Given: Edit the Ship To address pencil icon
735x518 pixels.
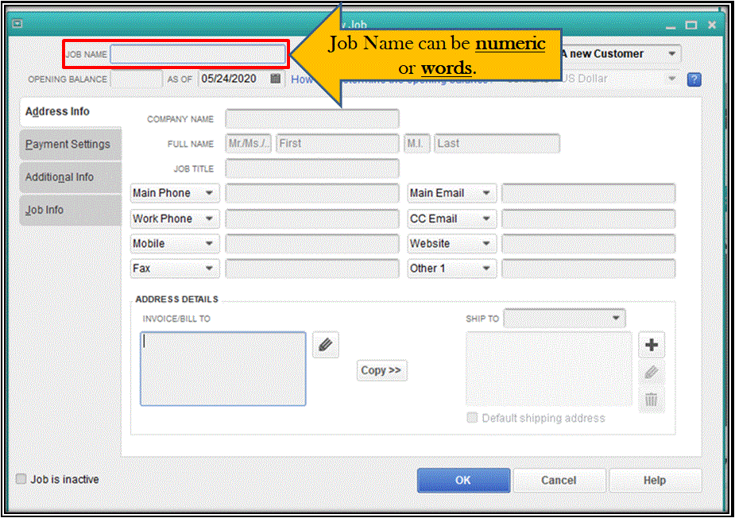Looking at the screenshot, I should (x=651, y=373).
